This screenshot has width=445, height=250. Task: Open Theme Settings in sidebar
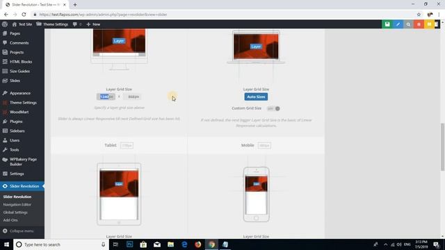coord(23,103)
